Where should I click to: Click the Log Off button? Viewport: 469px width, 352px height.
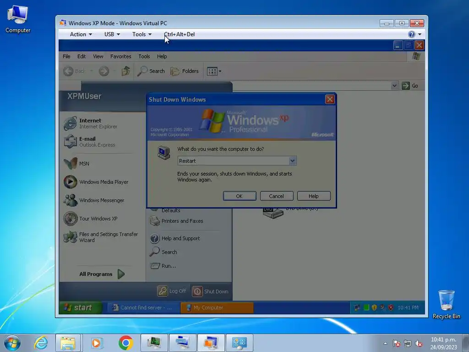[172, 291]
